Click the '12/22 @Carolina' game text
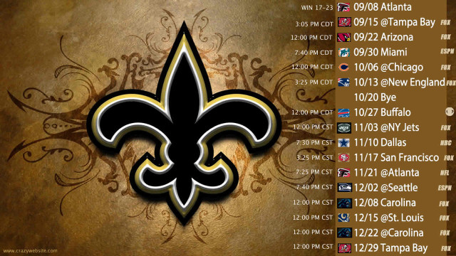Screen dimensions: 456x256 [388, 233]
